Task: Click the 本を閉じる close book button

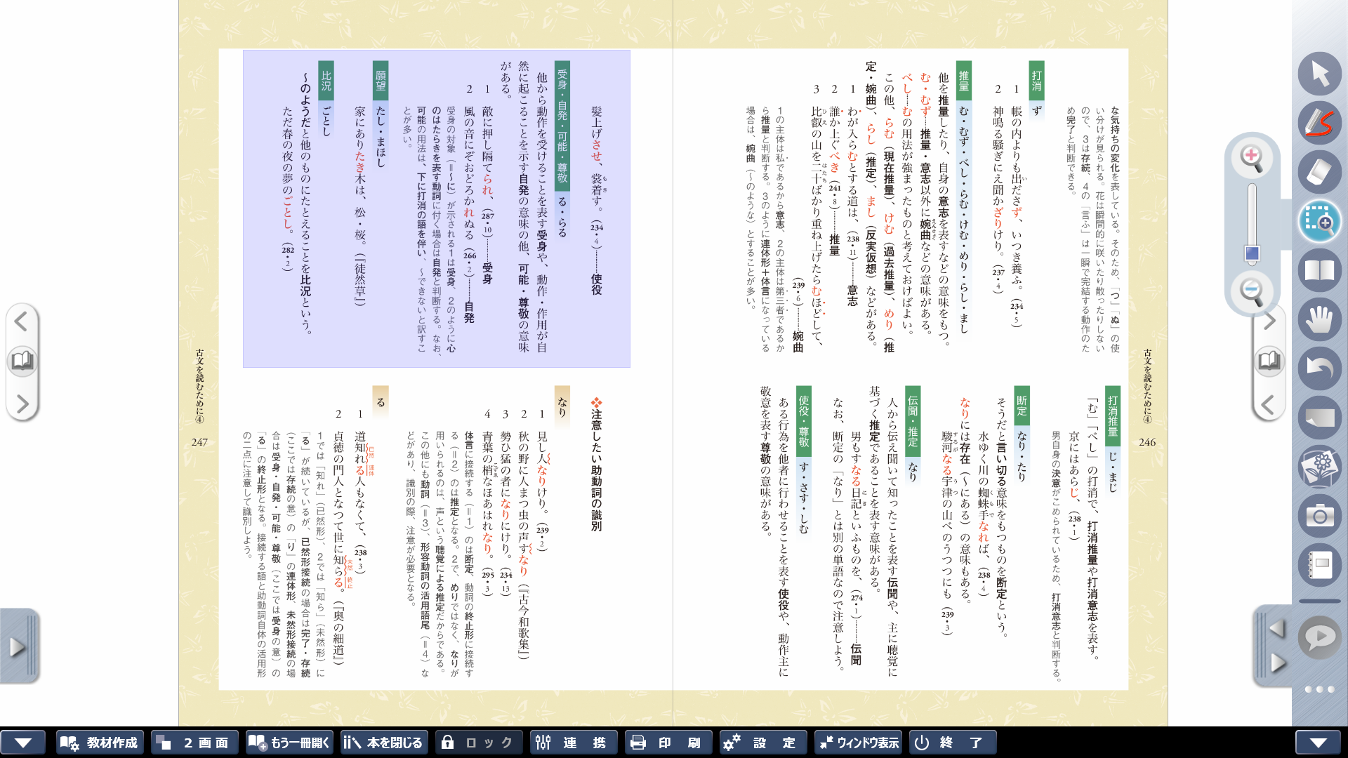Action: coord(384,743)
